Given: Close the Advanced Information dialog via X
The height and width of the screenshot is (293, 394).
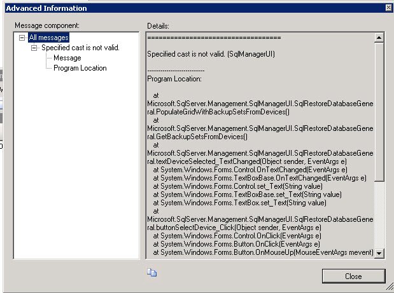Looking at the screenshot, I should (388, 8).
